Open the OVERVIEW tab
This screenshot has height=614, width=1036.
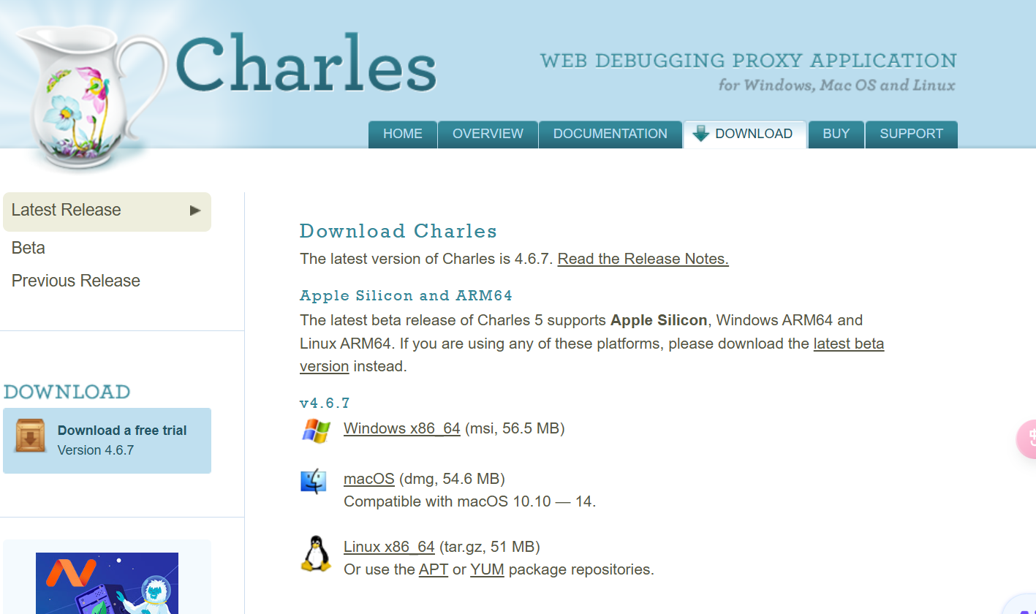pos(488,134)
